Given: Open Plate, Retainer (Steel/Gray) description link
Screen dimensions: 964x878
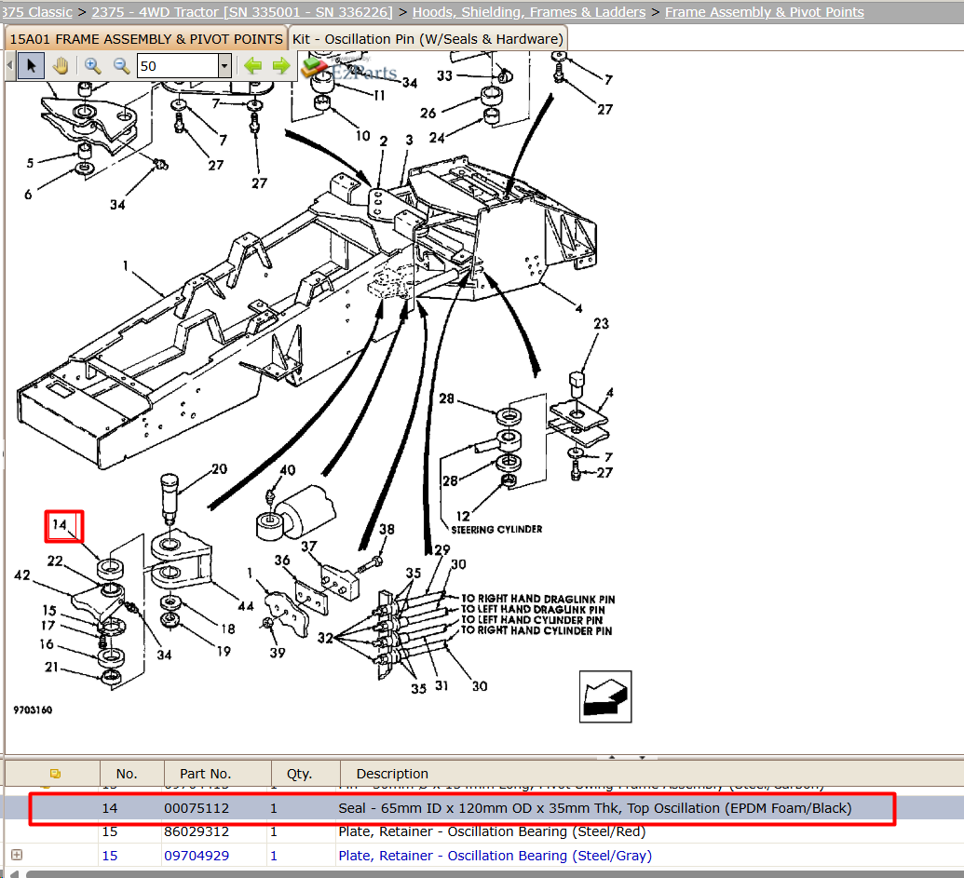Looking at the screenshot, I should (x=495, y=856).
